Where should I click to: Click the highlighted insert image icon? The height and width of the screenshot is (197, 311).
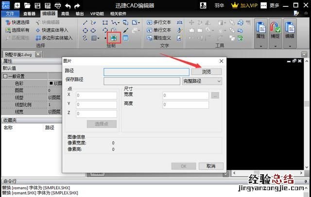[114, 38]
